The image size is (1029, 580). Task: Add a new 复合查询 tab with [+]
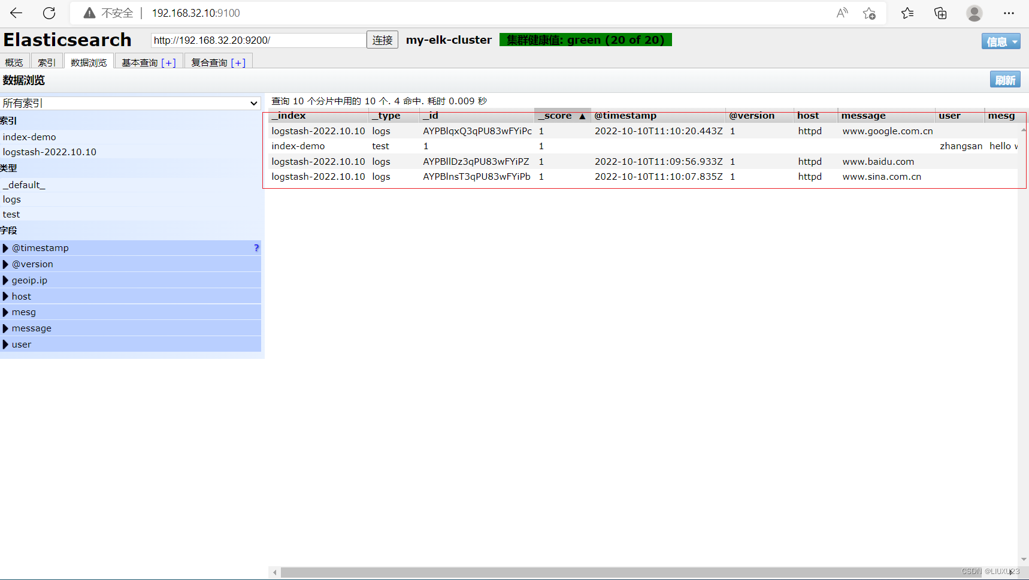[x=238, y=63]
